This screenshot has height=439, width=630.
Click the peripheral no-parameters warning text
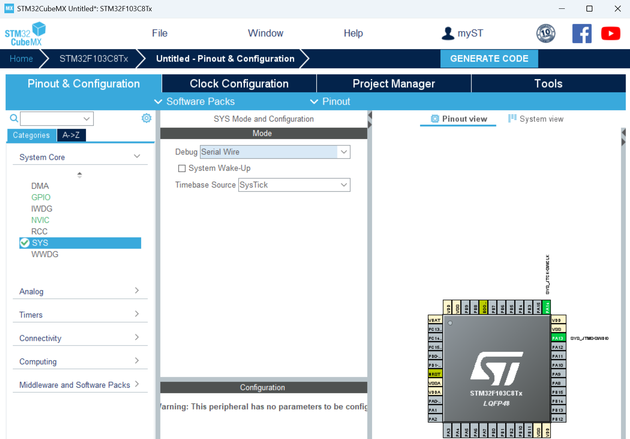(x=264, y=407)
